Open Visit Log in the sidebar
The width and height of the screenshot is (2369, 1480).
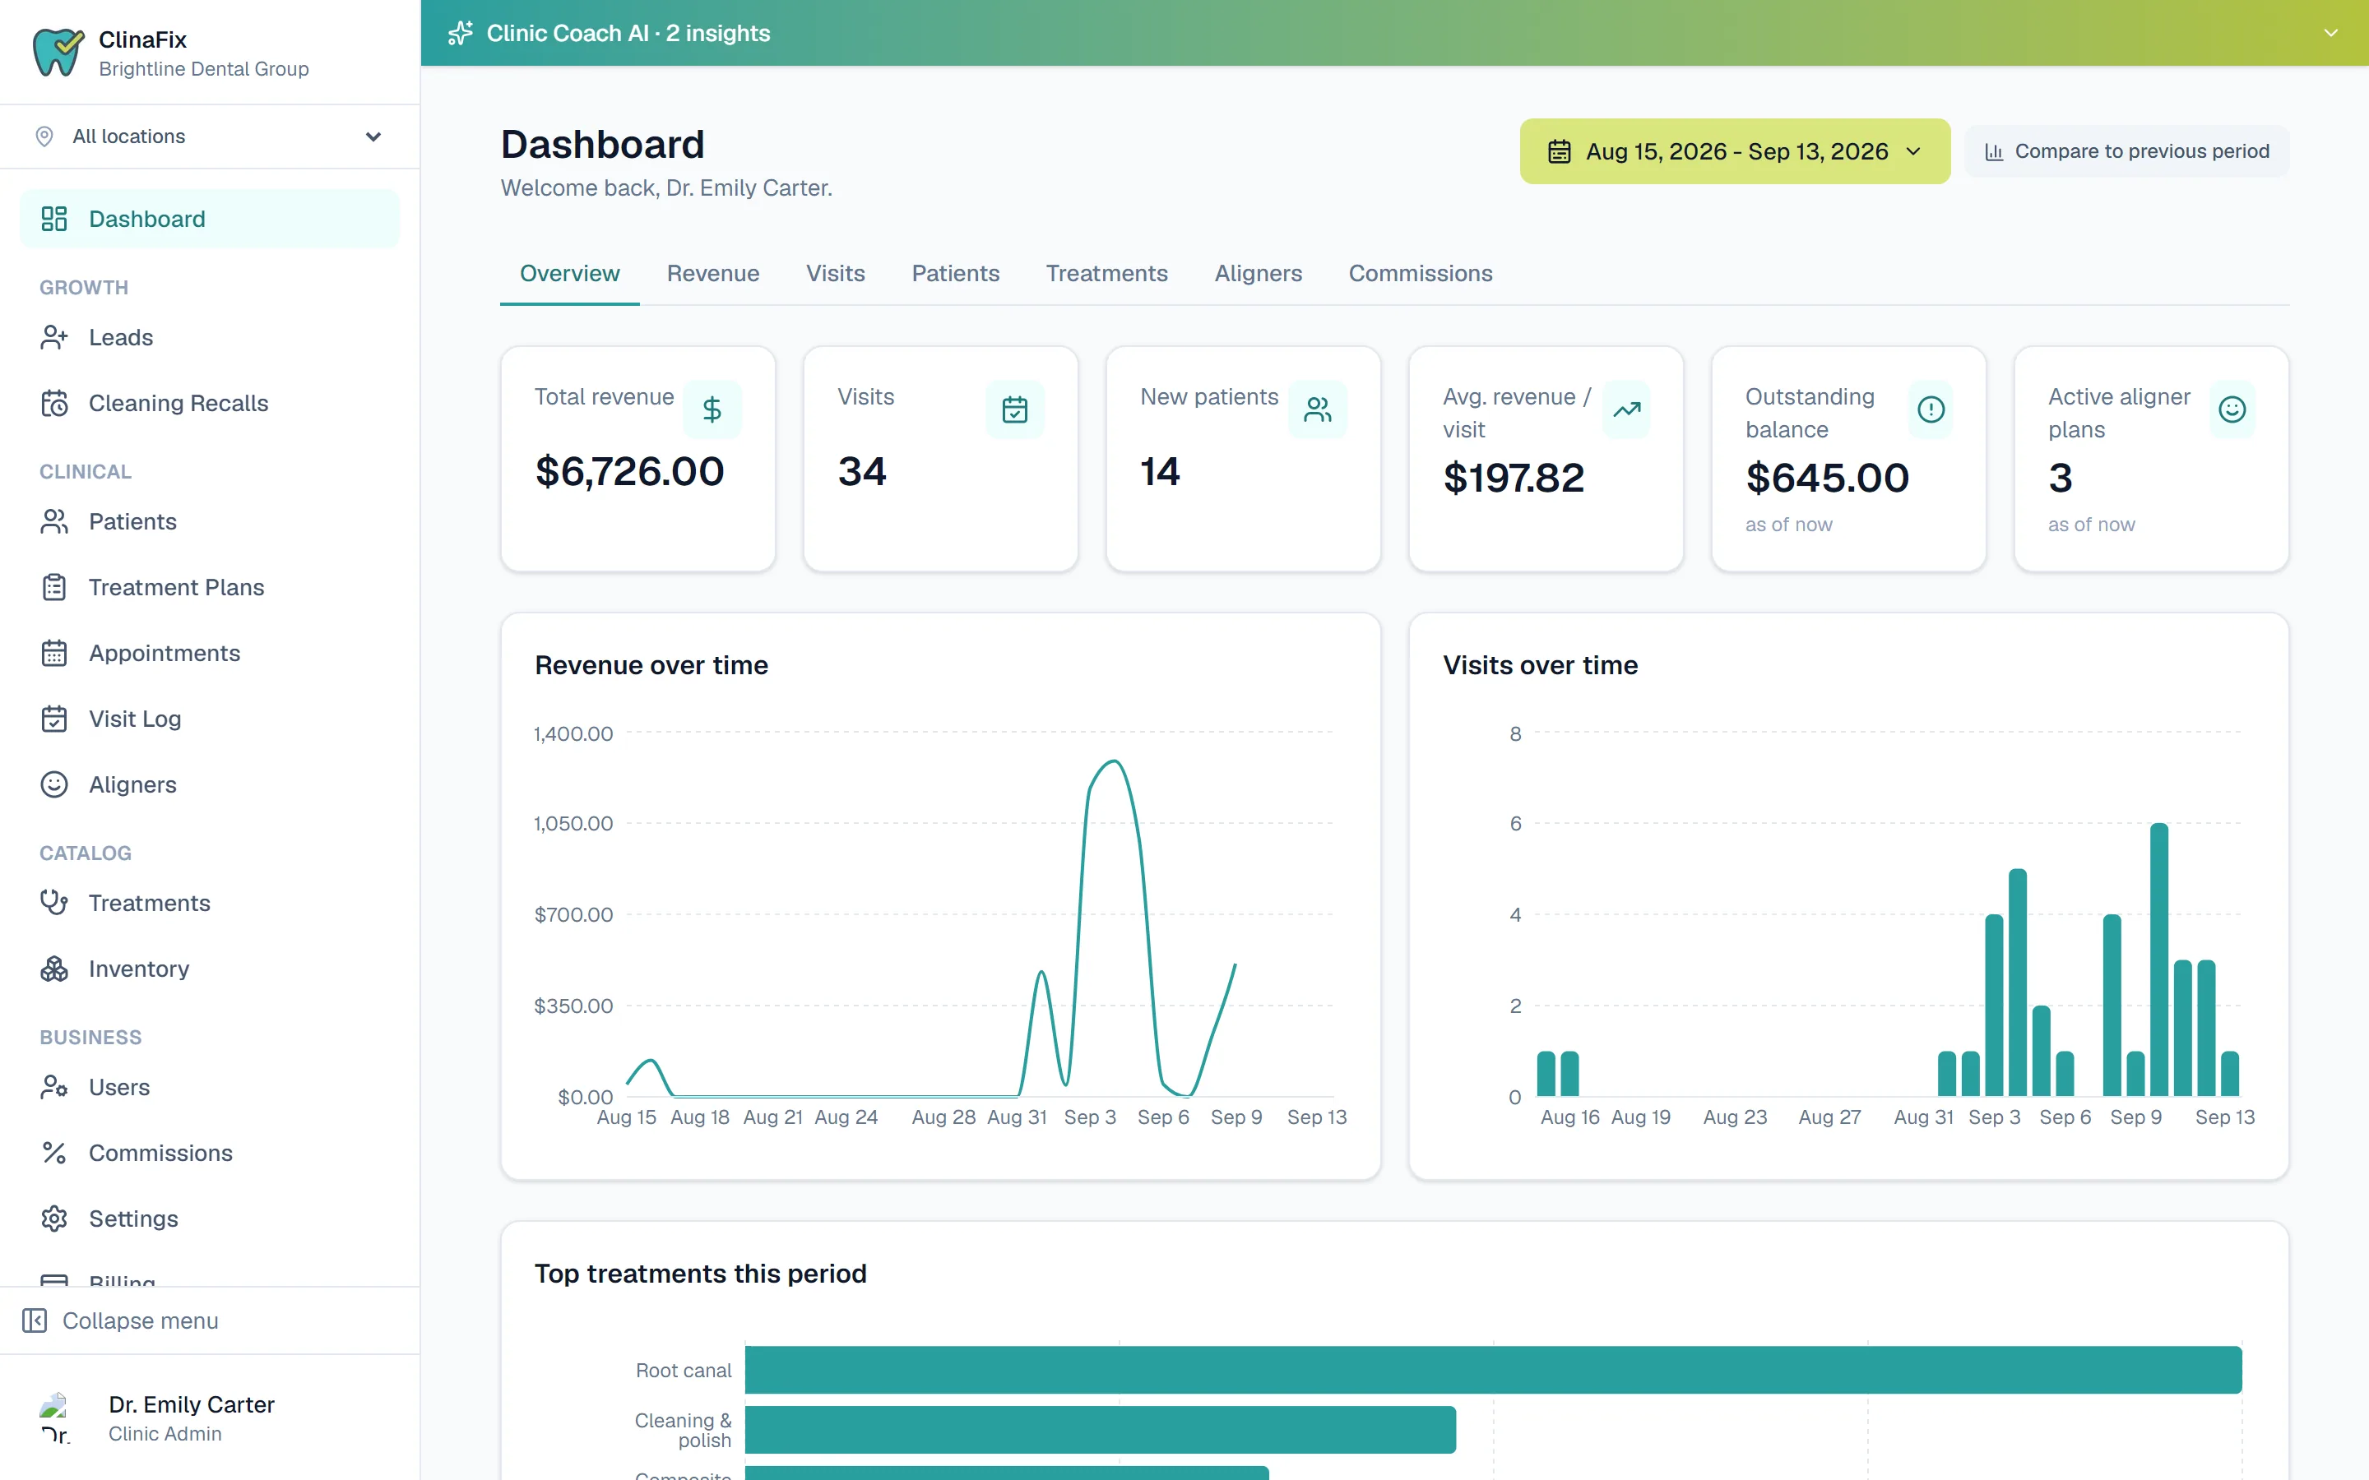pos(210,719)
